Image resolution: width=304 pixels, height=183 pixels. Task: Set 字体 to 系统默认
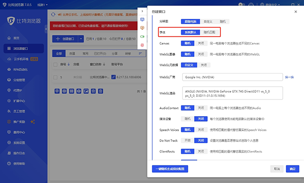191,32
